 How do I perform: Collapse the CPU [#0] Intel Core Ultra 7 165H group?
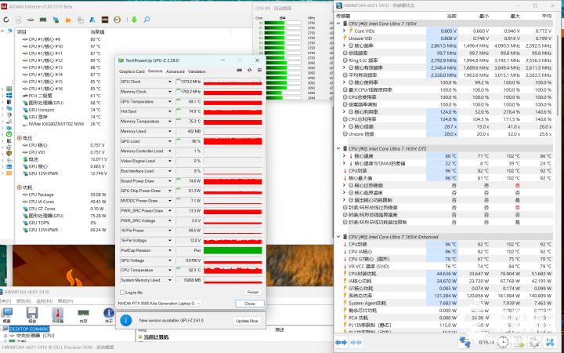[x=338, y=24]
